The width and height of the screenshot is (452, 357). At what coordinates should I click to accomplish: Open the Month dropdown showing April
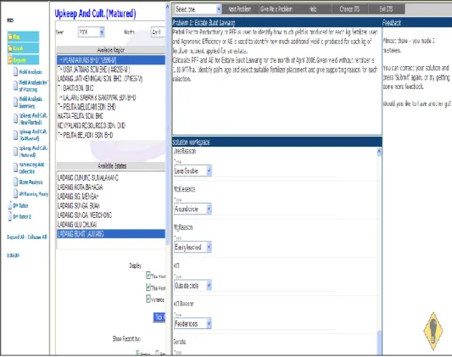[x=158, y=32]
